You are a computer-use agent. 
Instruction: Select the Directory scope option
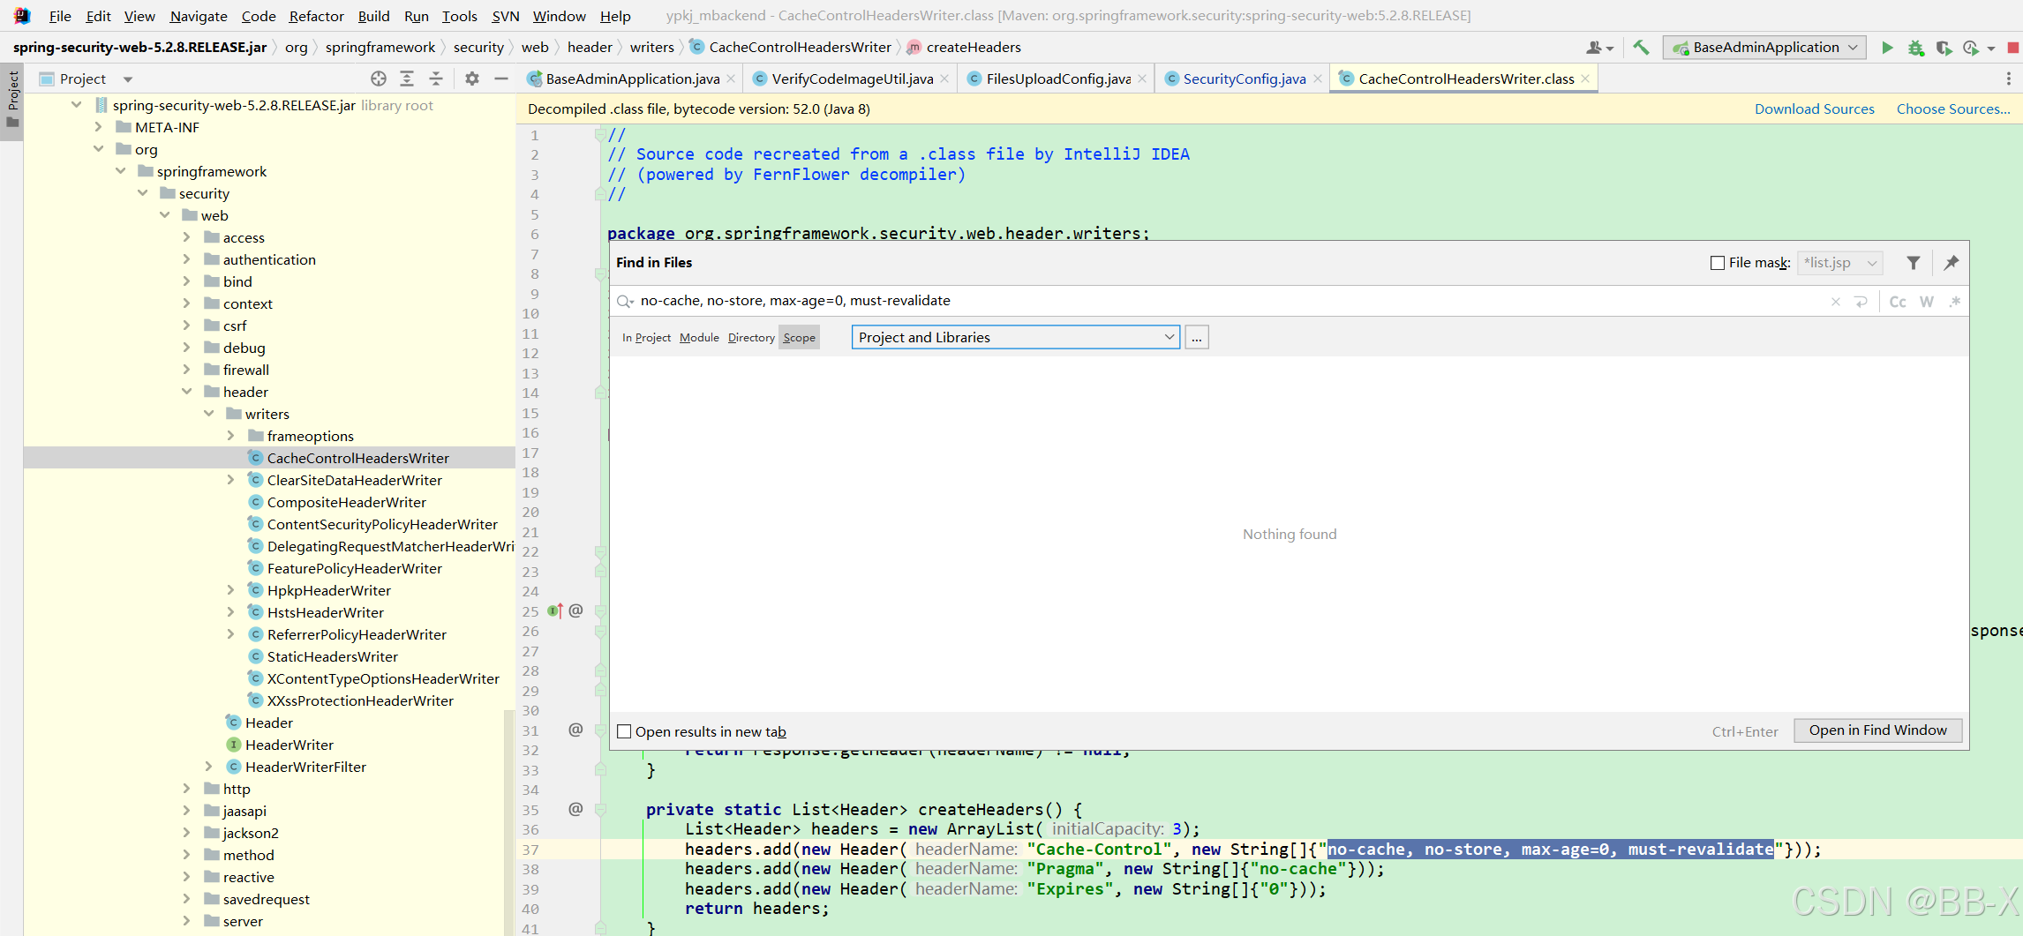[x=751, y=338]
